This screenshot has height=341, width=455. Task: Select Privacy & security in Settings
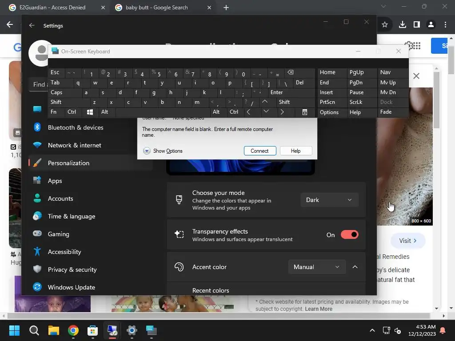pos(91,270)
